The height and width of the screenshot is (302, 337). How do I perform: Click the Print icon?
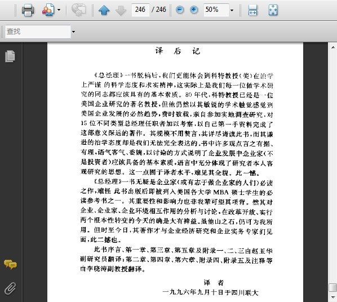[x=28, y=10]
